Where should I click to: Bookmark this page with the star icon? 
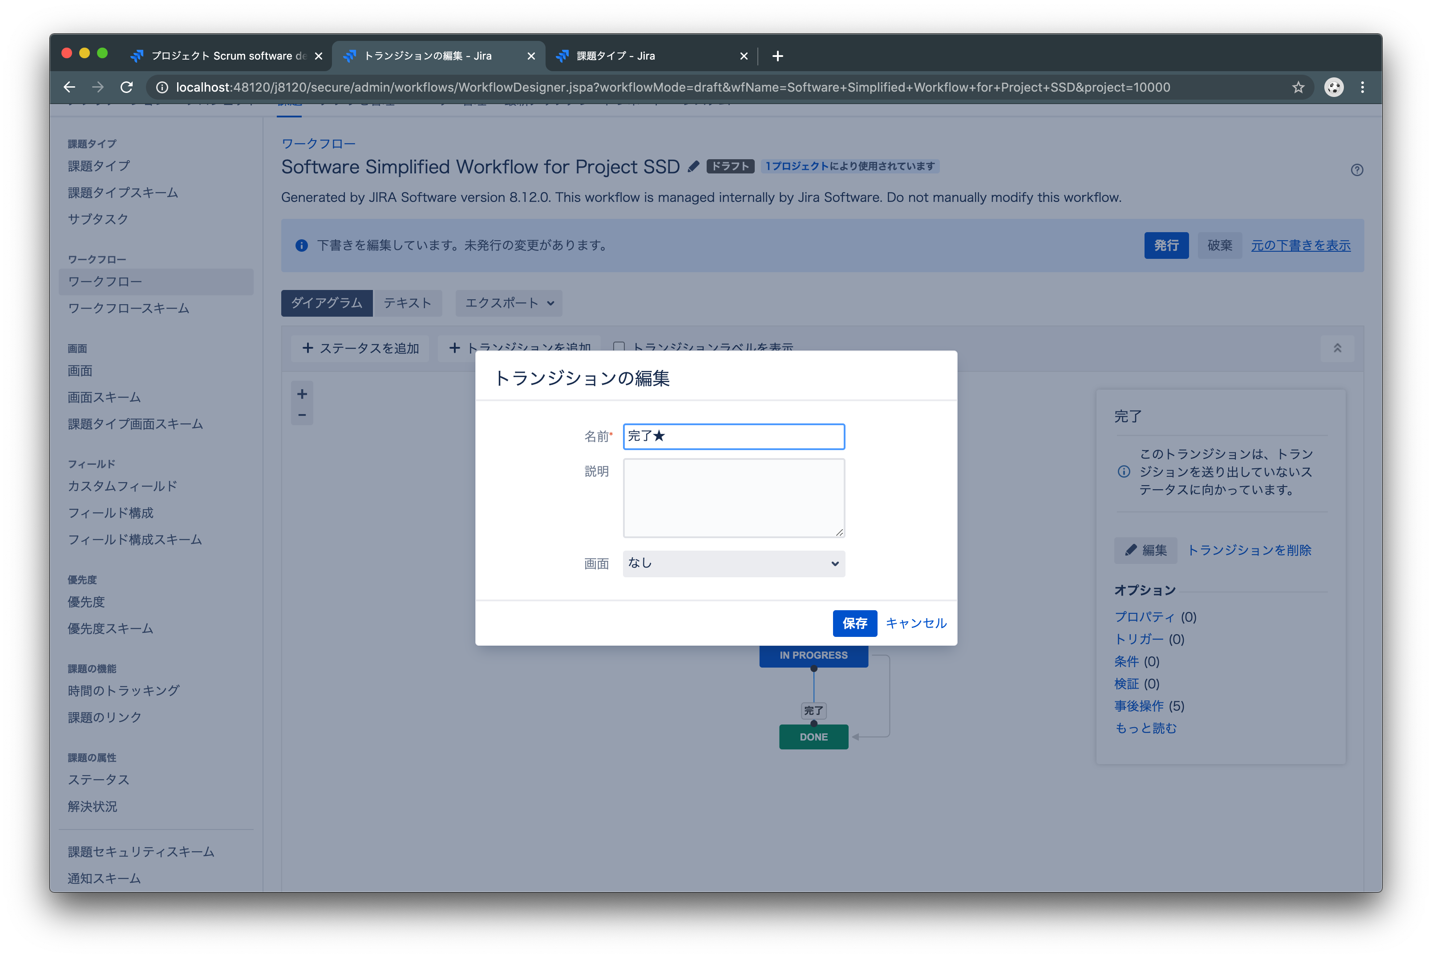[x=1298, y=87]
